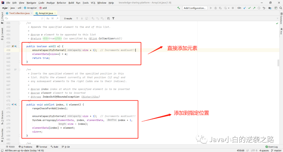The height and width of the screenshot is (152, 283).
Task: Open the Build tool window button
Action: pyautogui.click(x=54, y=147)
